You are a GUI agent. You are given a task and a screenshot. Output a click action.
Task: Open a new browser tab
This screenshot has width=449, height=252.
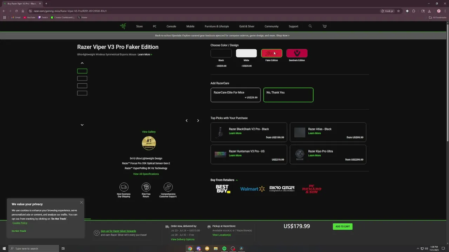(46, 3)
